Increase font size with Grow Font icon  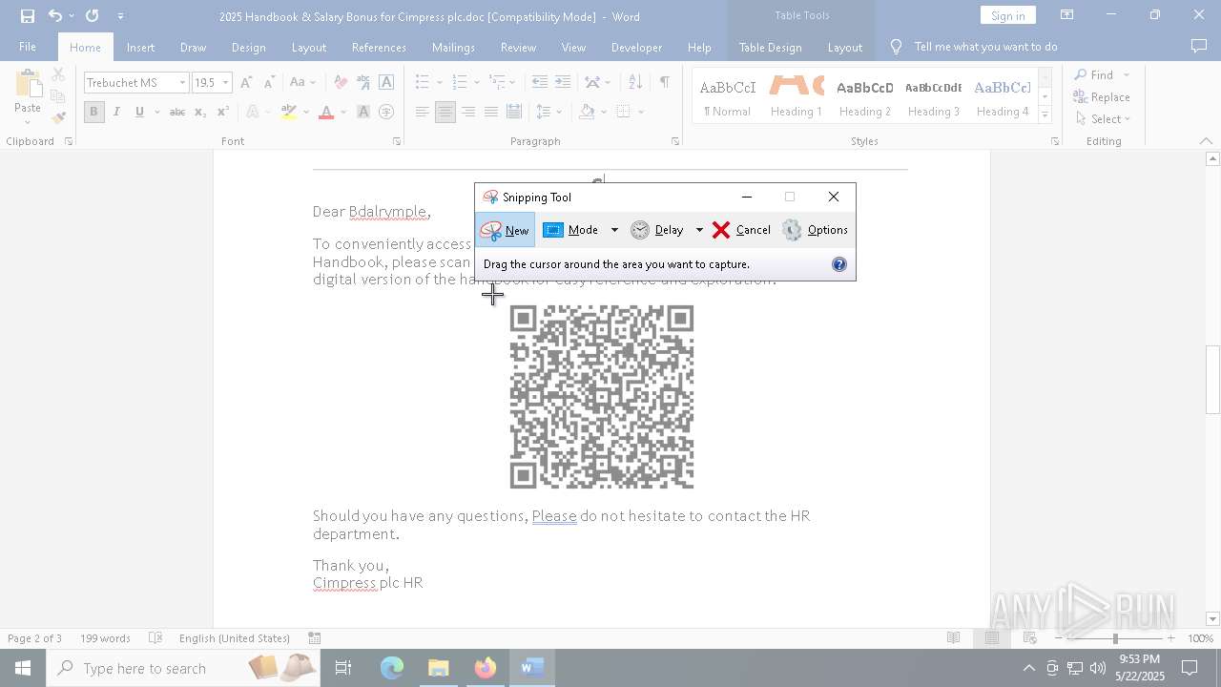click(x=247, y=83)
